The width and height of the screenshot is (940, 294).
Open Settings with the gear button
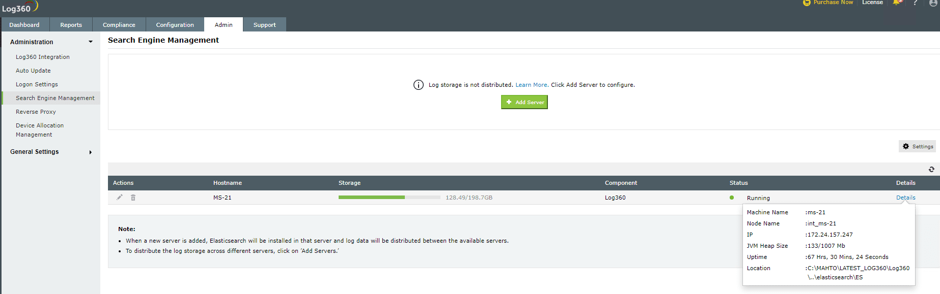917,146
